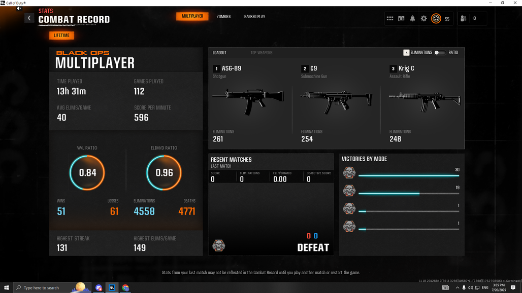Open Google Chrome from the taskbar

pos(125,288)
